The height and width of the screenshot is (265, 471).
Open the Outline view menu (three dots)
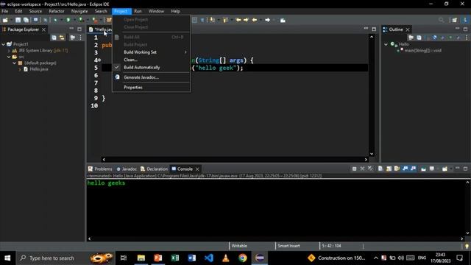click(x=466, y=38)
